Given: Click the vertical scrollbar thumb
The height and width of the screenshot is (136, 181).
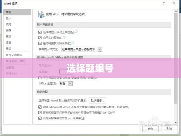Looking at the screenshot, I should click(x=176, y=58).
